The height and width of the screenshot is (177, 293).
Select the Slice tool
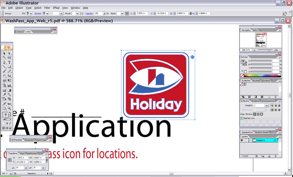click(4, 104)
